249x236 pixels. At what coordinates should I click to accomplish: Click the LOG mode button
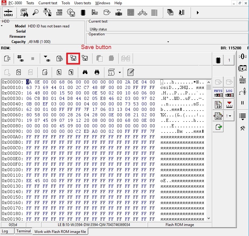[x=229, y=93]
